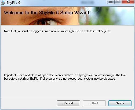Click the "Welcome to the ShyFile 6 Setup Wizard" heading
The image size is (135, 110).
click(46, 13)
